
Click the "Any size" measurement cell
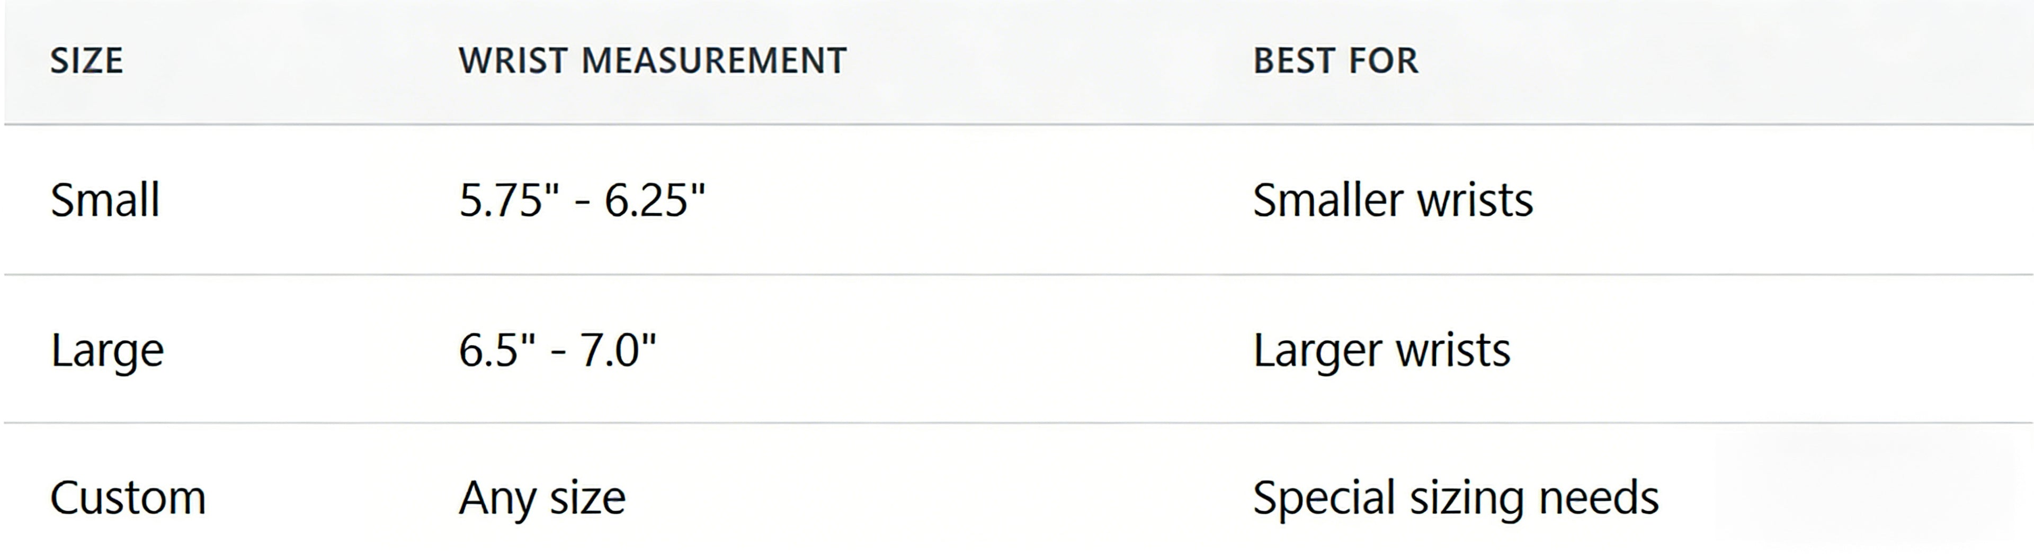click(542, 498)
